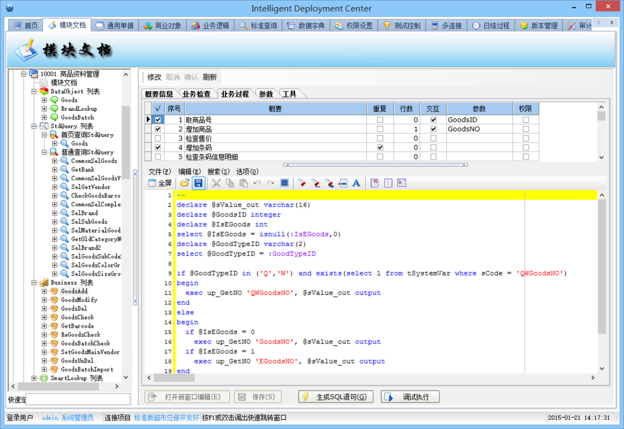Click the code editor horizontal scrollbar thumb

tap(174, 378)
